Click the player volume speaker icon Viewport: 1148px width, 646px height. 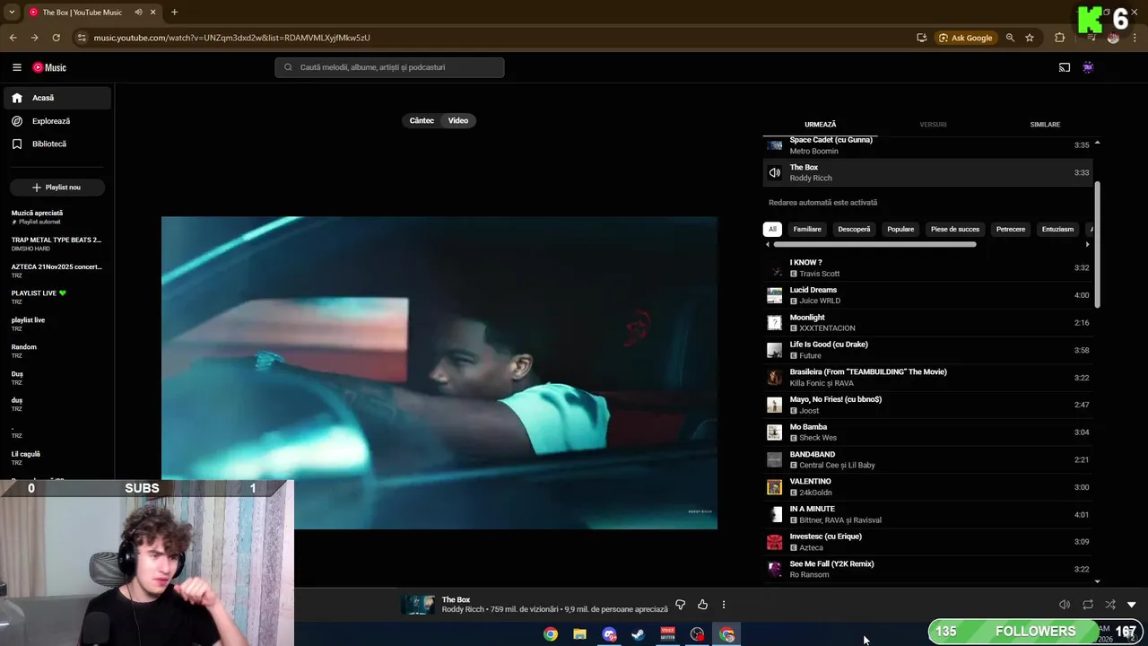(x=1065, y=605)
